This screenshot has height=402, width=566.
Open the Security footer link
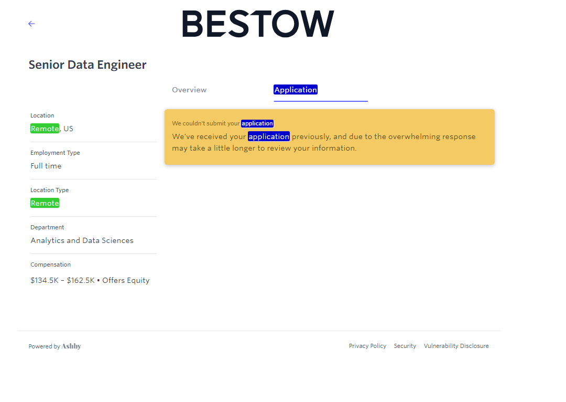(x=405, y=346)
